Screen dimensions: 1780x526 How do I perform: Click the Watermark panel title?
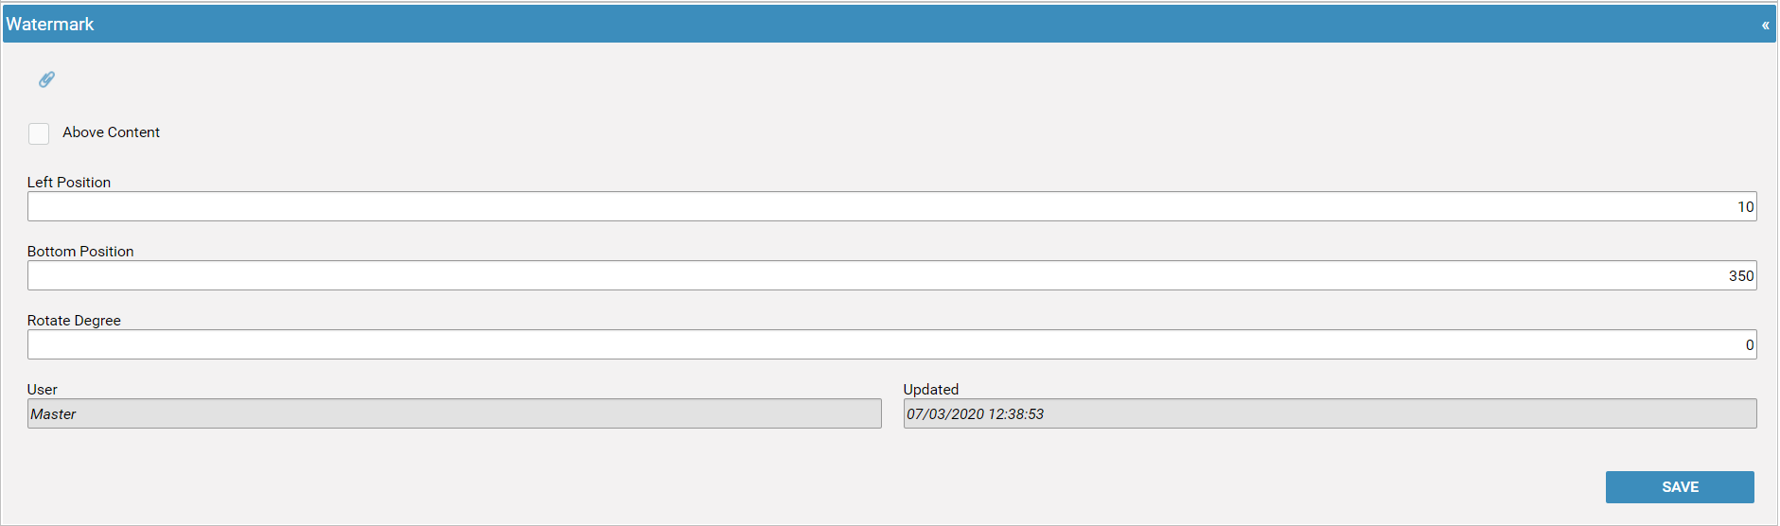[50, 25]
